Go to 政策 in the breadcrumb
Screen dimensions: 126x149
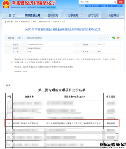[x=34, y=22]
